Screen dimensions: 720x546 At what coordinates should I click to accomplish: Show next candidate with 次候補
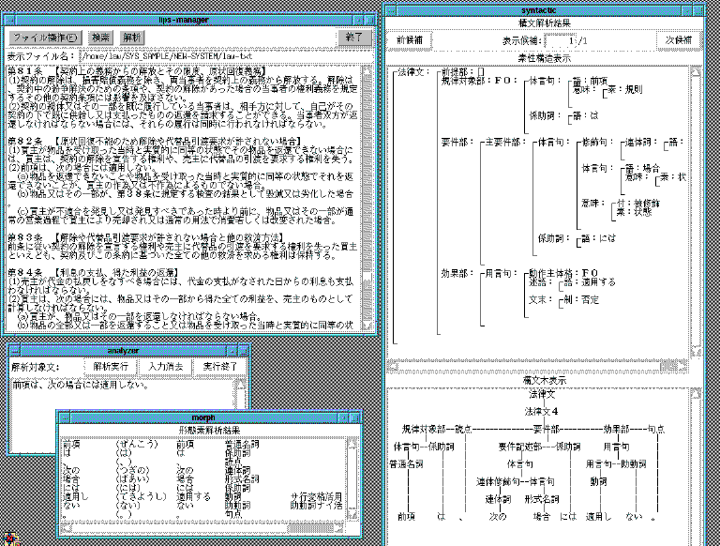(679, 40)
